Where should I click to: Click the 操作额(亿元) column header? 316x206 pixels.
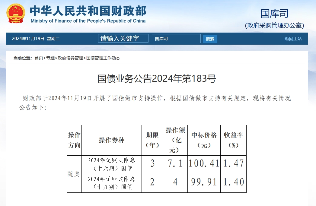pos(175,140)
